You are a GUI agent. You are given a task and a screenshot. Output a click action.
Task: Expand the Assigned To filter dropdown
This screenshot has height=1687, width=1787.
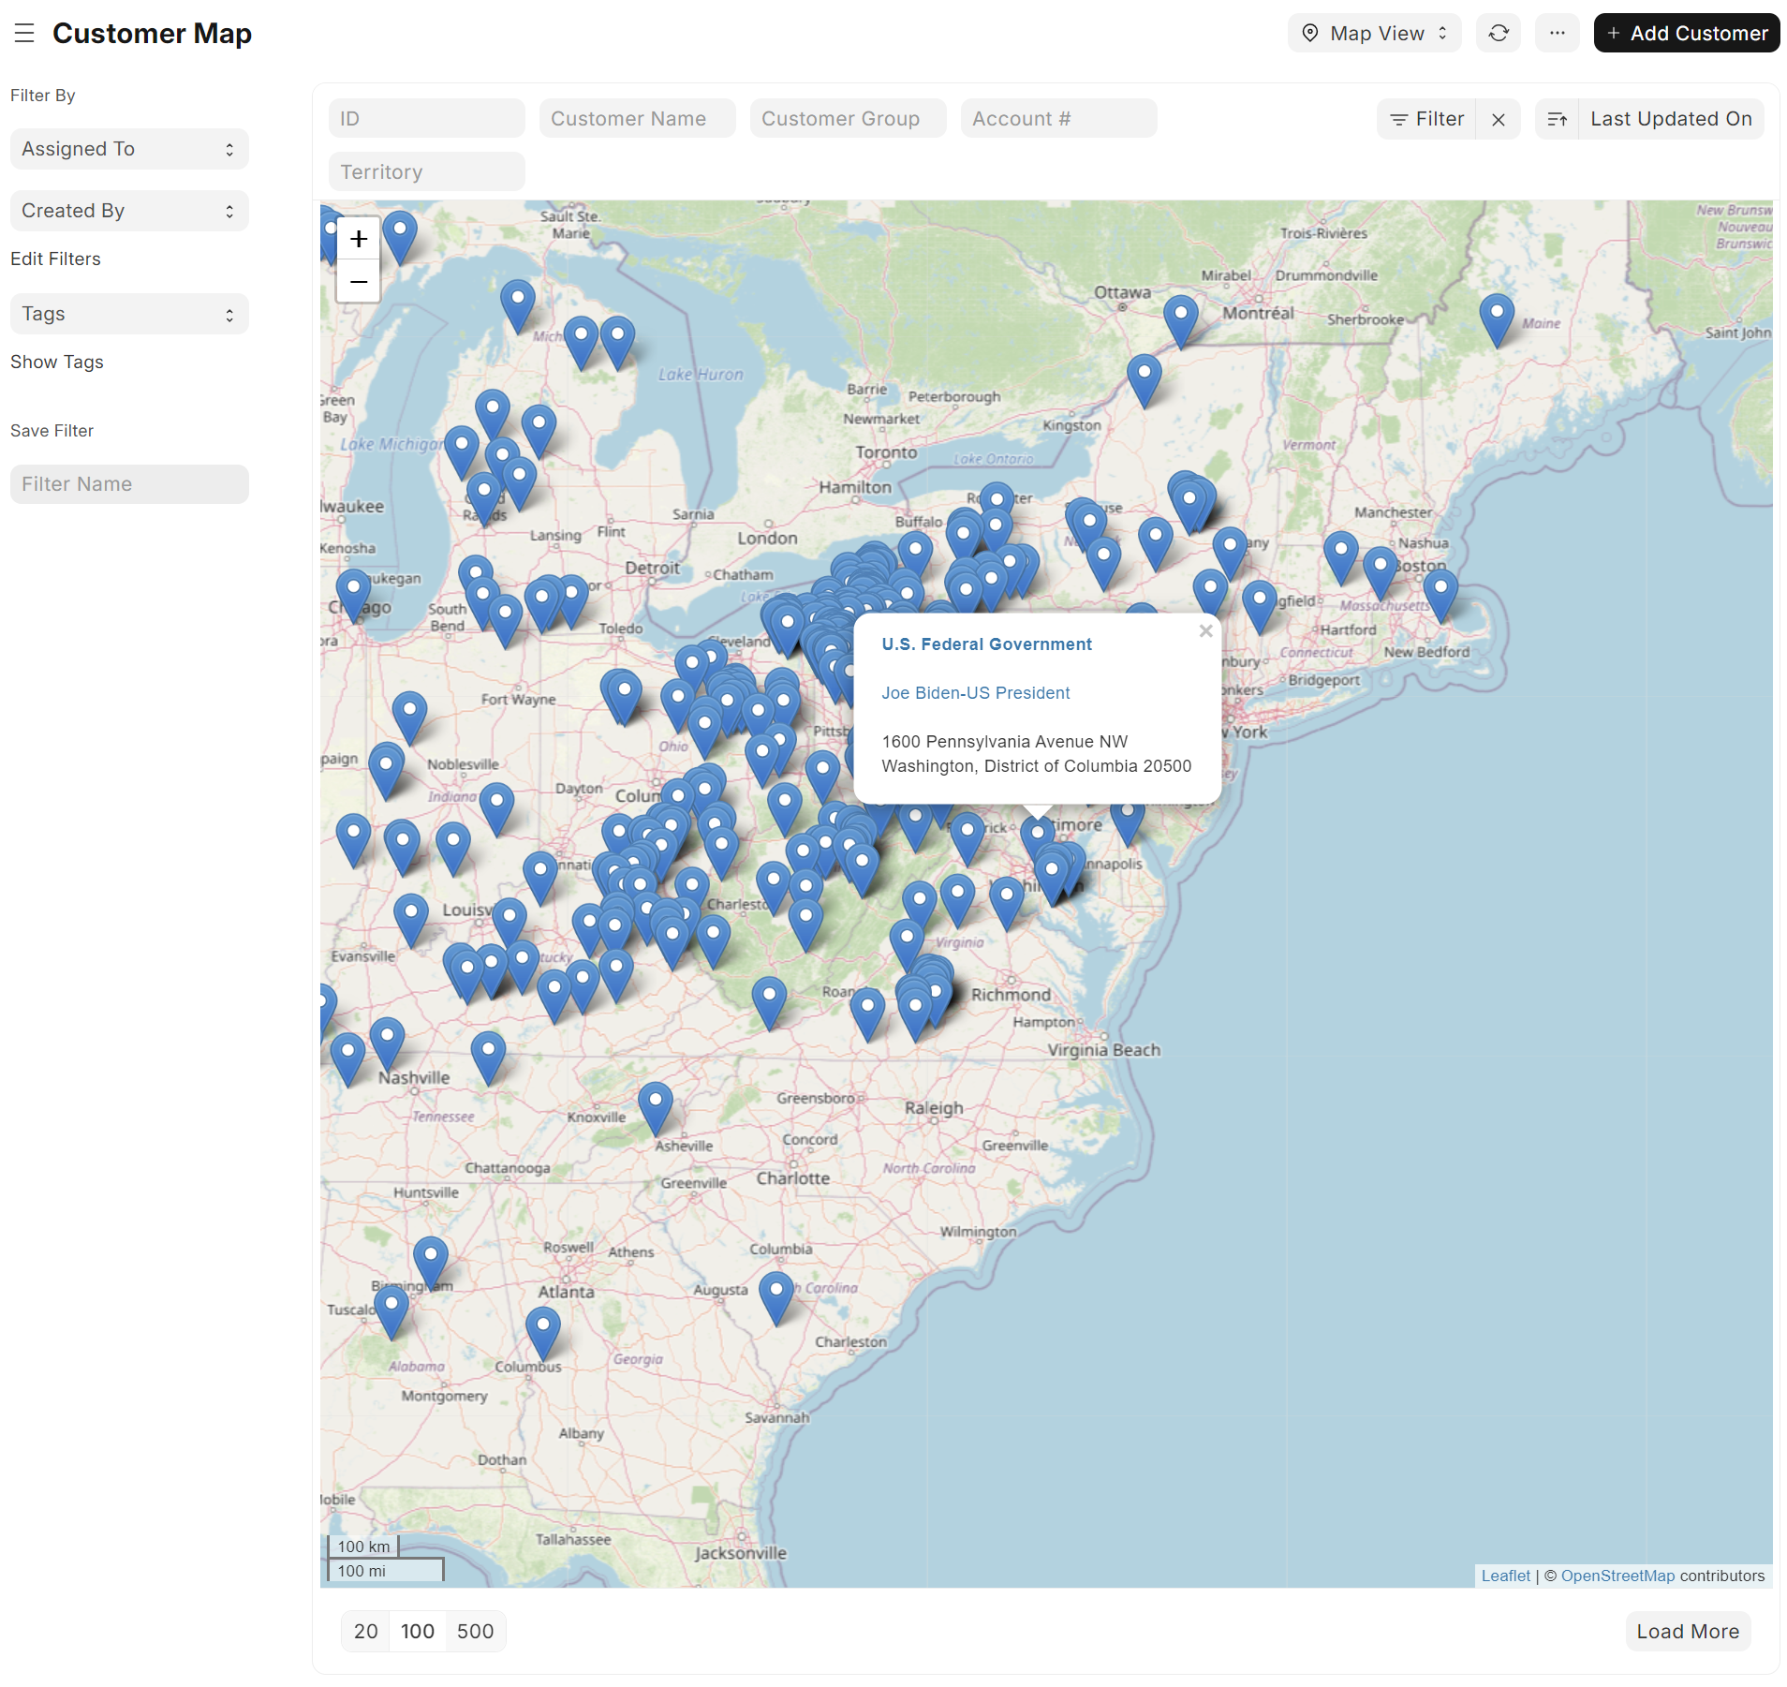(129, 149)
